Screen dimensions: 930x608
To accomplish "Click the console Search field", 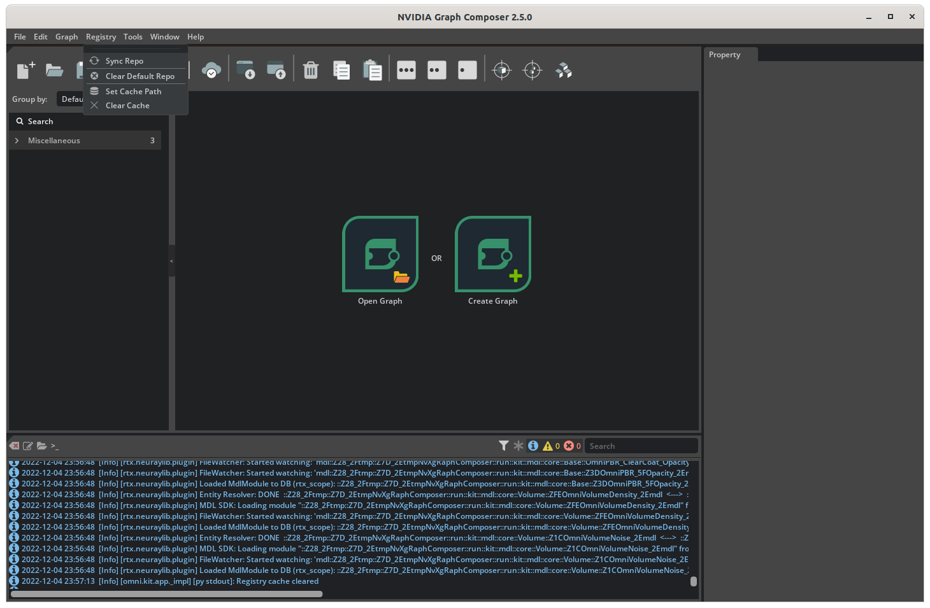I will [x=641, y=446].
